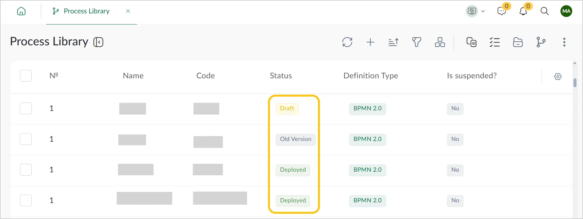Open the sort options icon
This screenshot has height=219, width=583.
point(393,42)
